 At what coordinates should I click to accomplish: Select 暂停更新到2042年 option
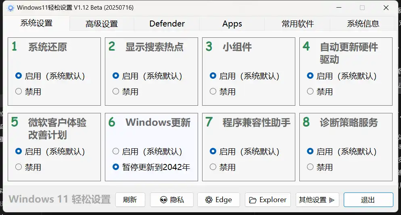click(151, 167)
